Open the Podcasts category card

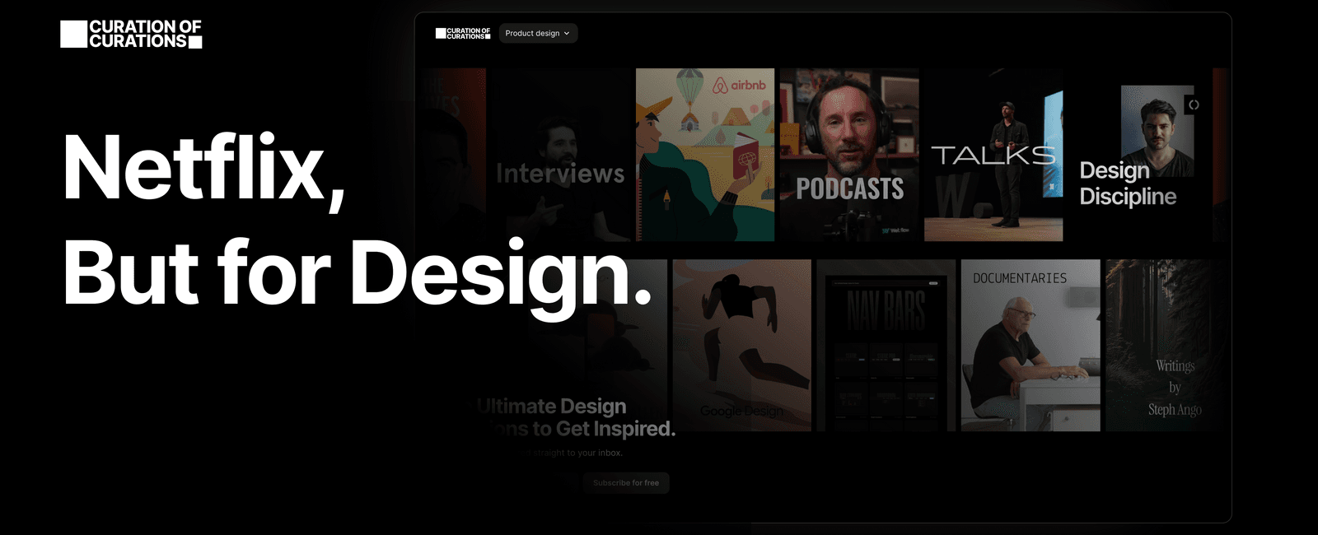coord(849,155)
